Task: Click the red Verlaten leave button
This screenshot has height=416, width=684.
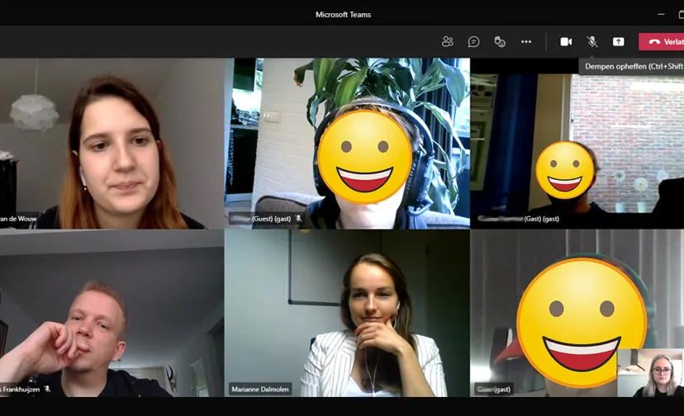Action: tap(663, 41)
